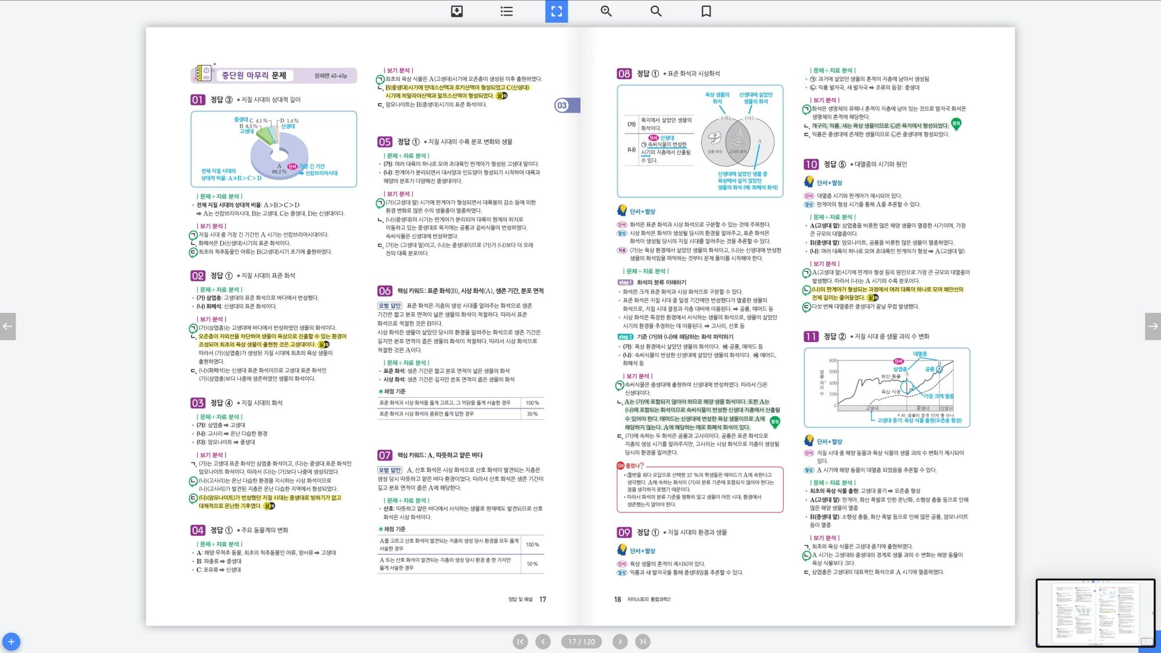The width and height of the screenshot is (1161, 653).
Task: Click the 03 chapter tab marker
Action: [x=563, y=105]
